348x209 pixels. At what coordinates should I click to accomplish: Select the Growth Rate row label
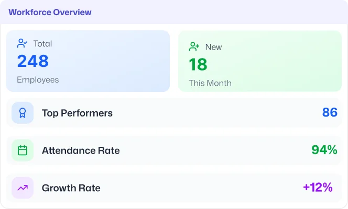click(x=71, y=188)
